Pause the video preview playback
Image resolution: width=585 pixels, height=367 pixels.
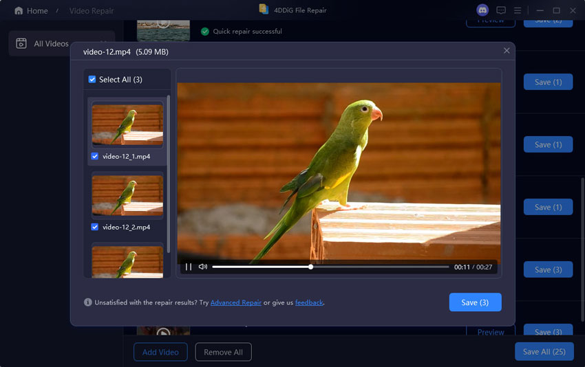(x=189, y=267)
